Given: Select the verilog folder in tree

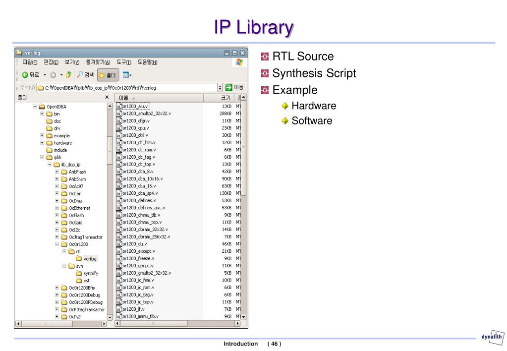Looking at the screenshot, I should tap(86, 259).
